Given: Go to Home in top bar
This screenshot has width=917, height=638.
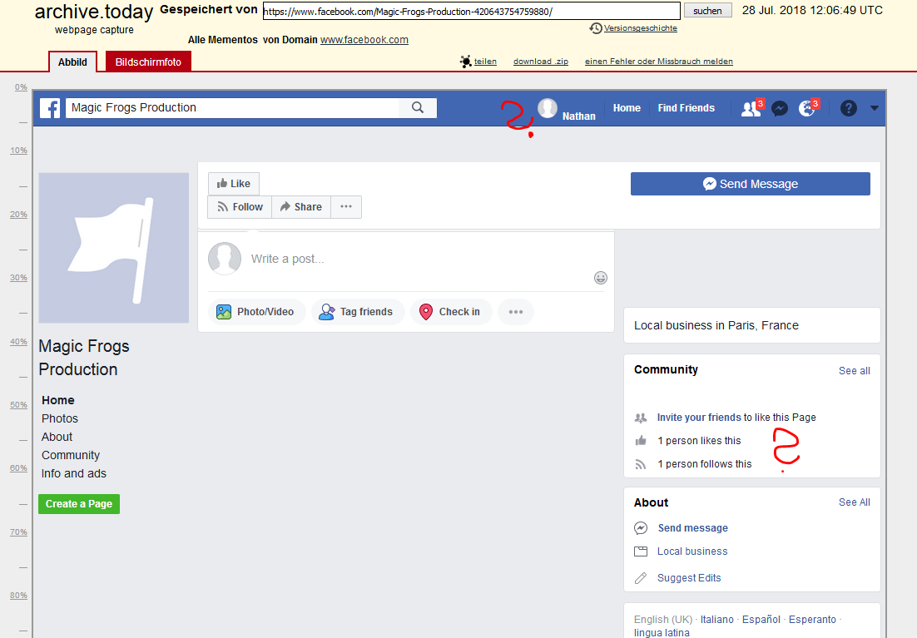Looking at the screenshot, I should 627,108.
